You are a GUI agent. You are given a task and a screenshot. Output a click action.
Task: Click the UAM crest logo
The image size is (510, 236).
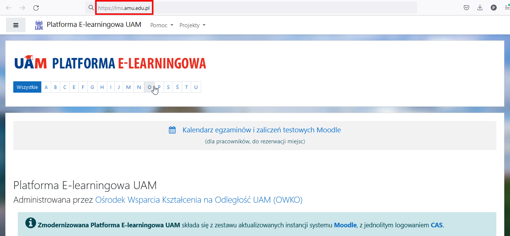(x=38, y=25)
